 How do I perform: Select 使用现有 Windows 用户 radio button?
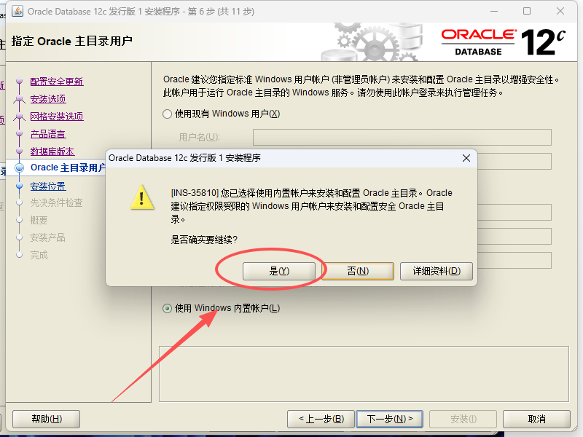point(168,114)
